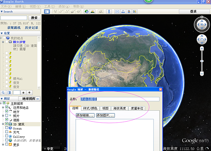The image size is (211, 151).
Task: Toggle 地方 layer checkbox
Action: pyautogui.click(x=7, y=111)
